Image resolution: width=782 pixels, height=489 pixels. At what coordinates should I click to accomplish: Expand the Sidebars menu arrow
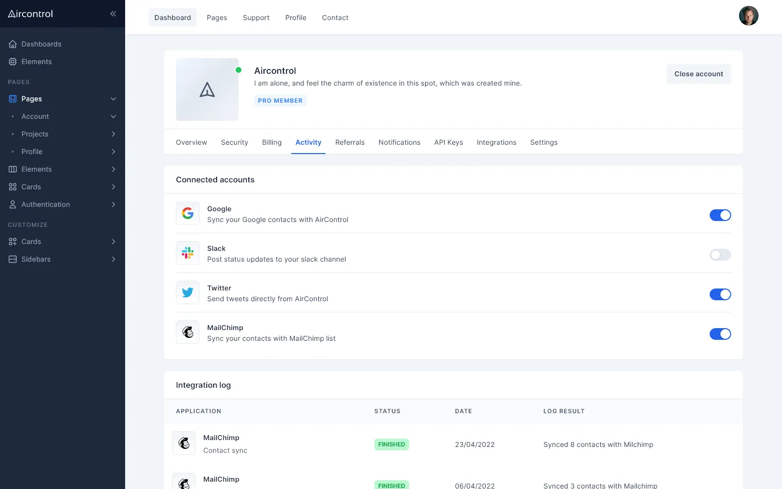click(x=113, y=259)
